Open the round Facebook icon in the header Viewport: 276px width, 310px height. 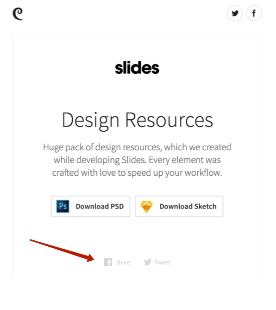tap(254, 14)
